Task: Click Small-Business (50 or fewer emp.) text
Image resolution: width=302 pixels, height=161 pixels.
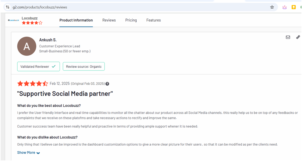Action: coord(65,51)
